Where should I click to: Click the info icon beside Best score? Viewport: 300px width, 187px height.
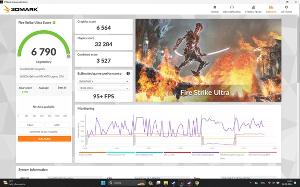click(x=65, y=88)
